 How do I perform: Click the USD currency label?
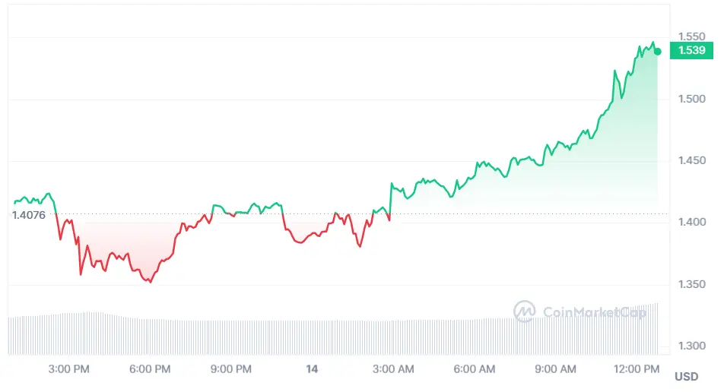(x=686, y=377)
